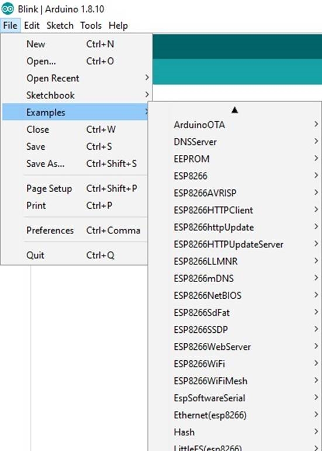
Task: Open the Help menu
Action: 118,26
